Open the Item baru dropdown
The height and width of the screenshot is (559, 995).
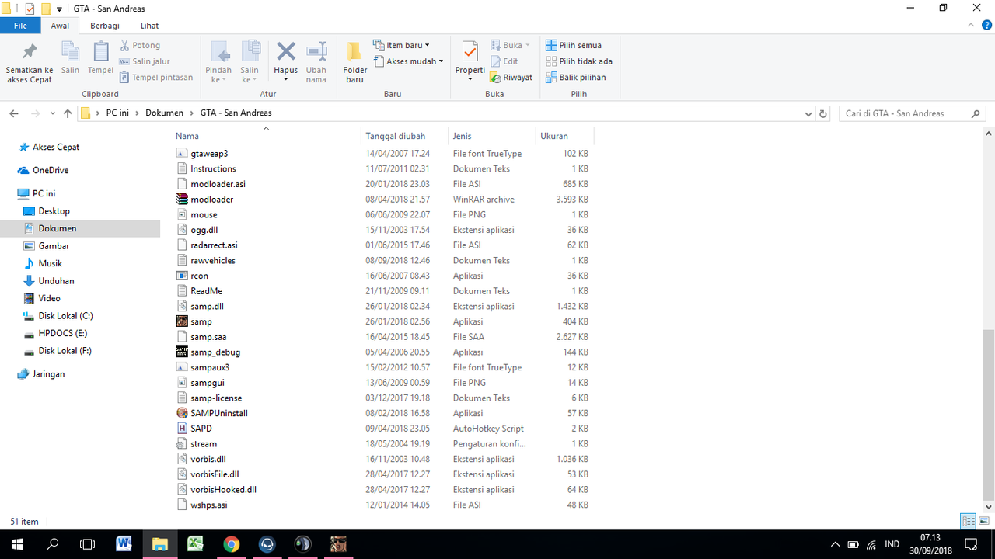pyautogui.click(x=401, y=45)
